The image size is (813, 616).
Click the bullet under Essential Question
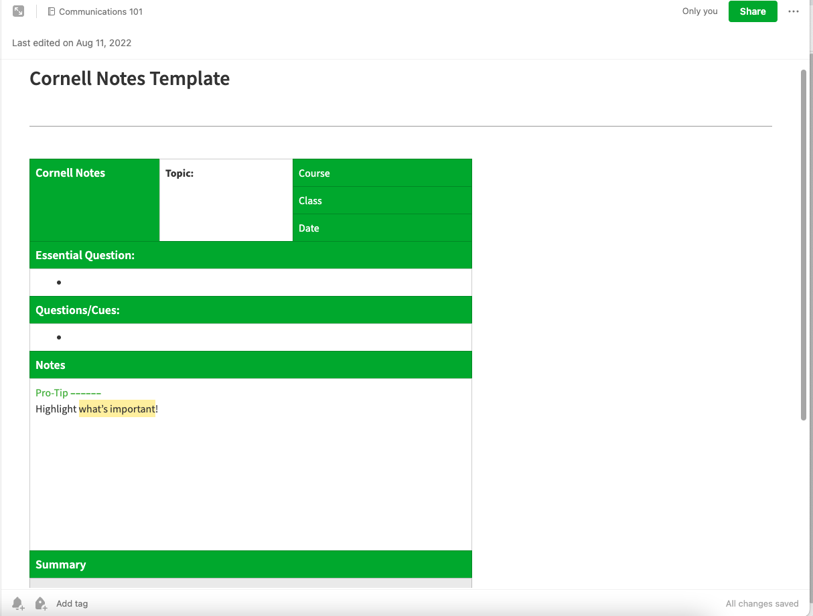[x=59, y=282]
